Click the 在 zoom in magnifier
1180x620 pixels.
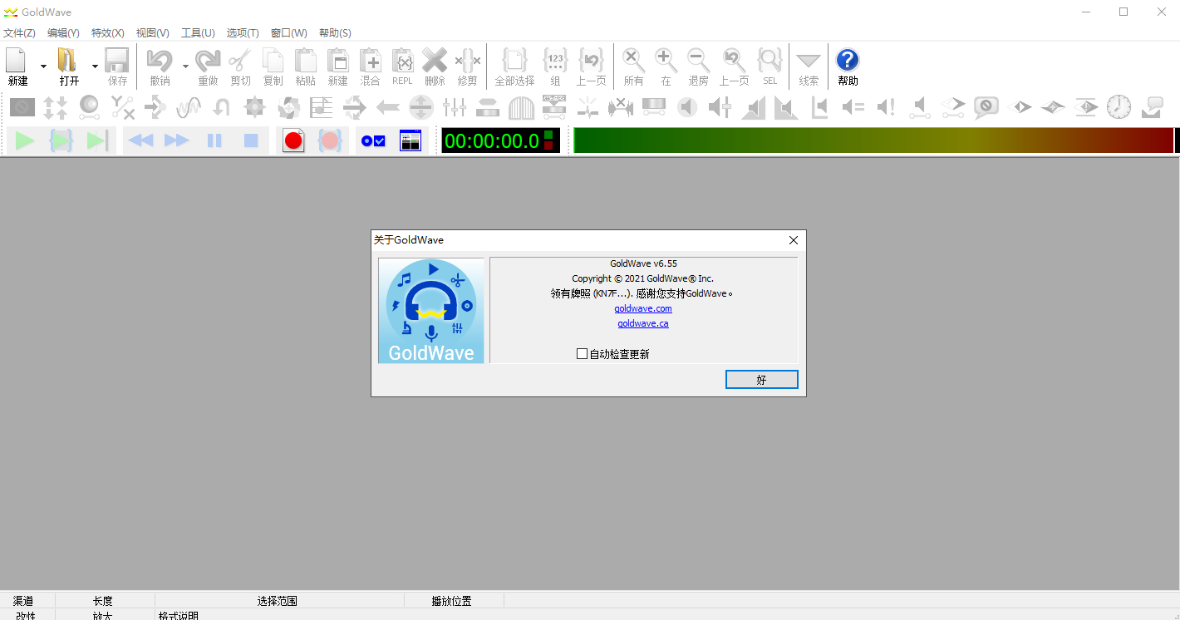(x=666, y=60)
